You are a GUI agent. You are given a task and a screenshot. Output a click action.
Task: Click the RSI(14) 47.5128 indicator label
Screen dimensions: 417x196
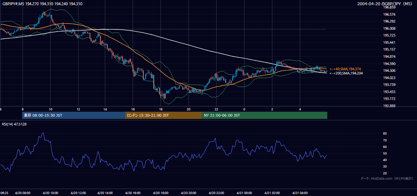coord(14,124)
